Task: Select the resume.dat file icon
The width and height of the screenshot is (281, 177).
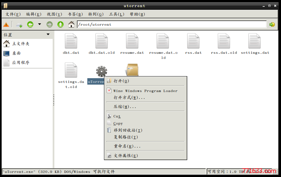Action: tap(132, 41)
